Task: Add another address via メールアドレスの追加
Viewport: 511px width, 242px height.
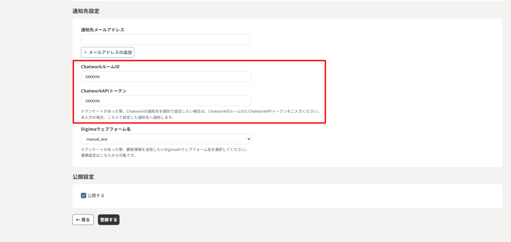Action: pyautogui.click(x=108, y=52)
